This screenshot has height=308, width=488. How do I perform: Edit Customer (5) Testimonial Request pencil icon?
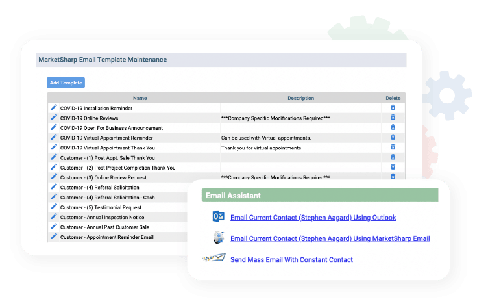point(54,207)
